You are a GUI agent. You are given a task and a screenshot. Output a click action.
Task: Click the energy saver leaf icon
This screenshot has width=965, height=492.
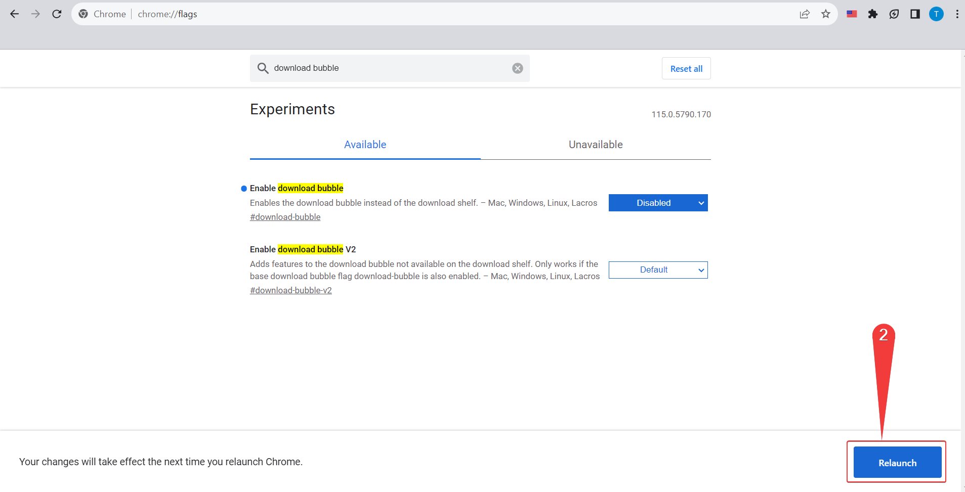coord(895,14)
